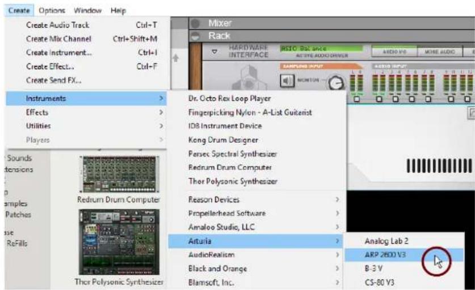This screenshot has height=290, width=475.
Task: Open the Help menu
Action: (118, 11)
